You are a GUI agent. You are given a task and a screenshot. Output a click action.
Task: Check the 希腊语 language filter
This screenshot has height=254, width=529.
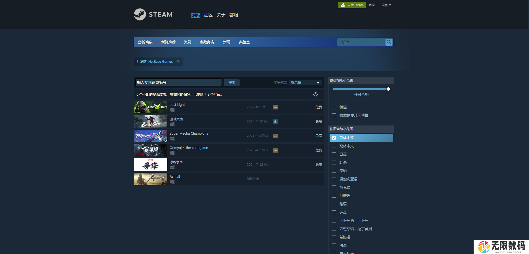[x=334, y=237]
